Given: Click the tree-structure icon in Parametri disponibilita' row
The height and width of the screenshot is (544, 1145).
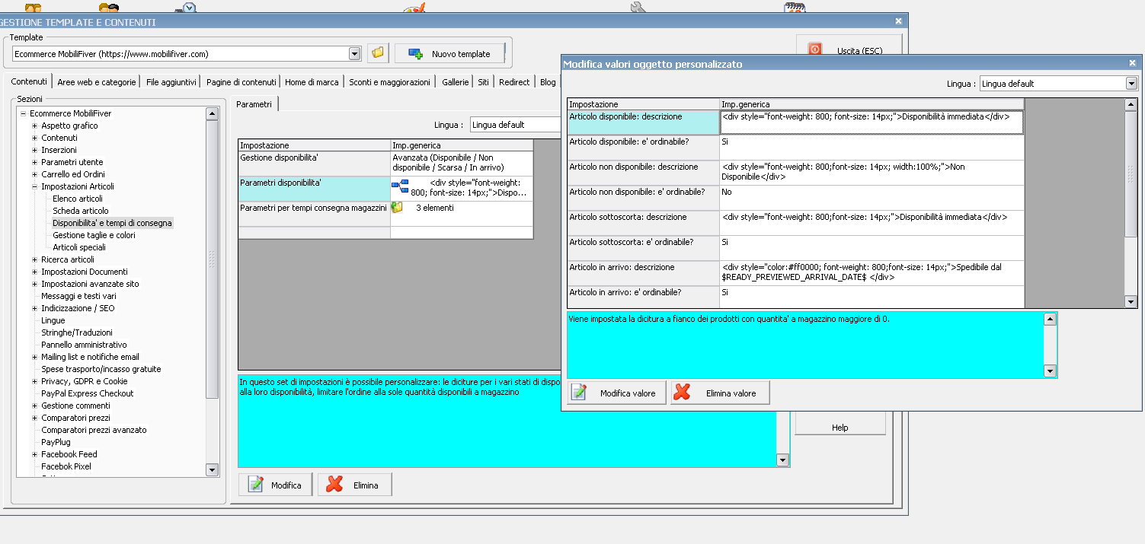Looking at the screenshot, I should tap(400, 186).
